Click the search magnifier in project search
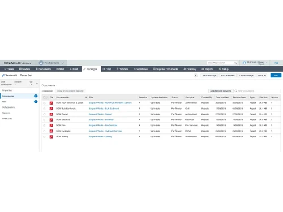Viewport: 283px width, 212px height. click(235, 63)
